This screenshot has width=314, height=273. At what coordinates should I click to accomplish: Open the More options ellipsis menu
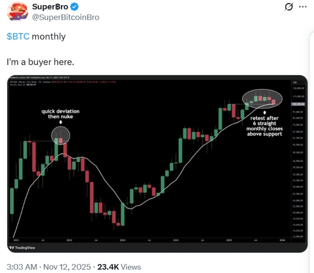point(303,7)
